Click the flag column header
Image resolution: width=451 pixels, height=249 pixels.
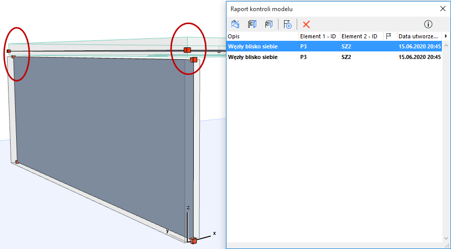[390, 36]
